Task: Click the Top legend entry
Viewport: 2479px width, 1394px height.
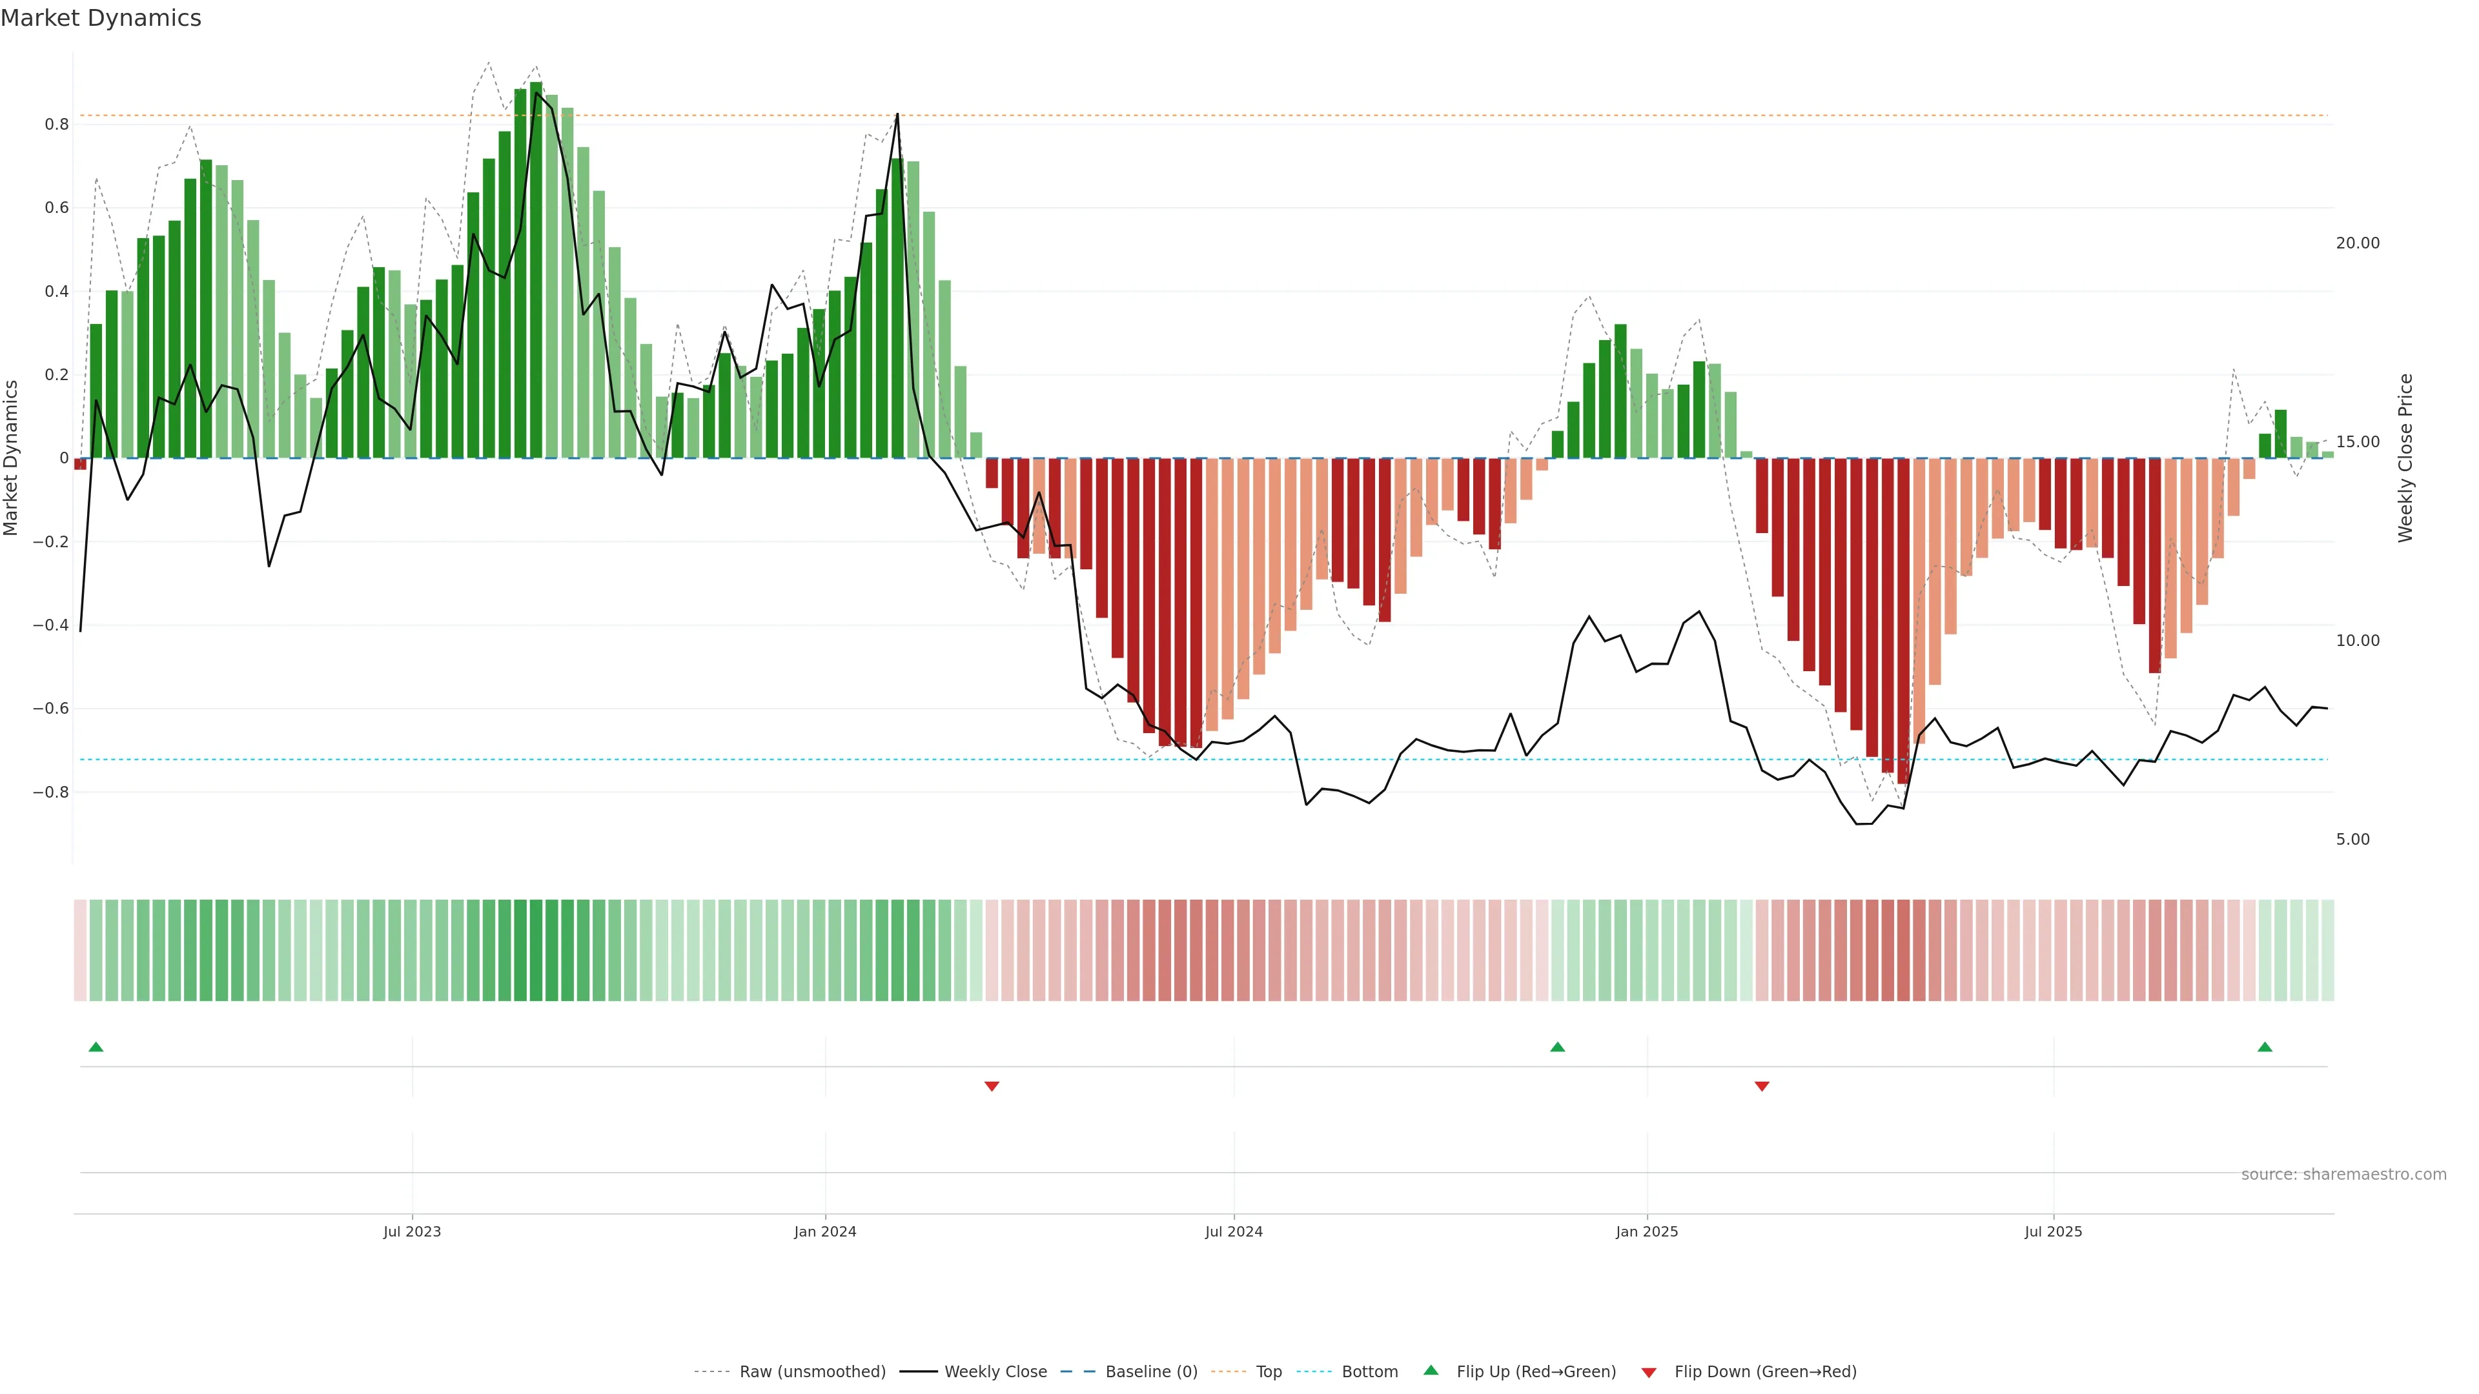Action: (x=1269, y=1372)
